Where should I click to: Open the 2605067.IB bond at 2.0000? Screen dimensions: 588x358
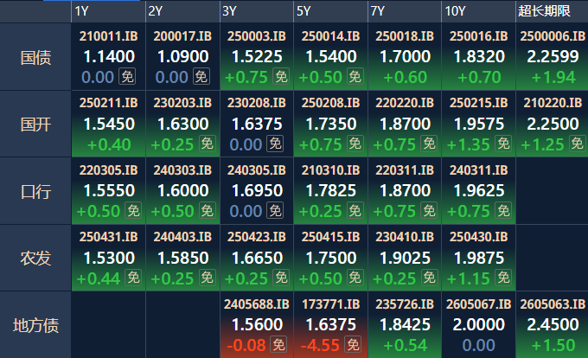tap(478, 324)
